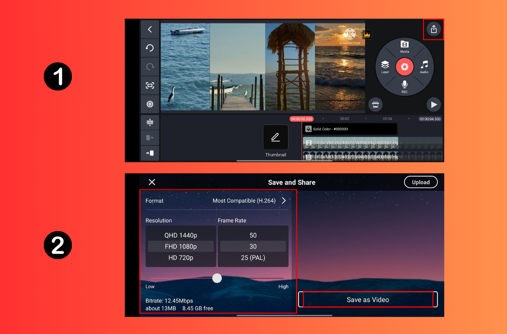The height and width of the screenshot is (334, 507).
Task: Adjust the bitrate quality slider
Action: pyautogui.click(x=217, y=278)
